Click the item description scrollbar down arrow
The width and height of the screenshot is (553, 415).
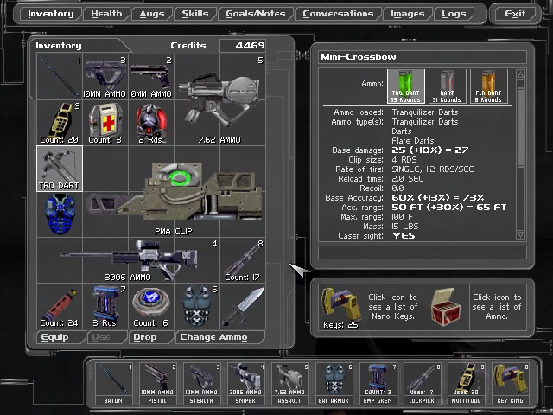tap(520, 235)
